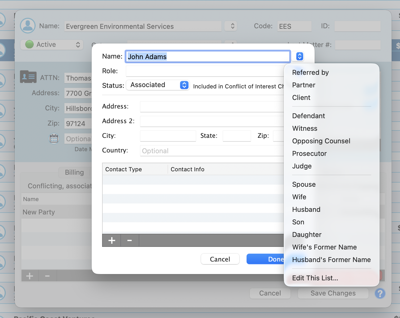Open the Associated status dropdown
Image resolution: width=400 pixels, height=318 pixels.
[158, 85]
